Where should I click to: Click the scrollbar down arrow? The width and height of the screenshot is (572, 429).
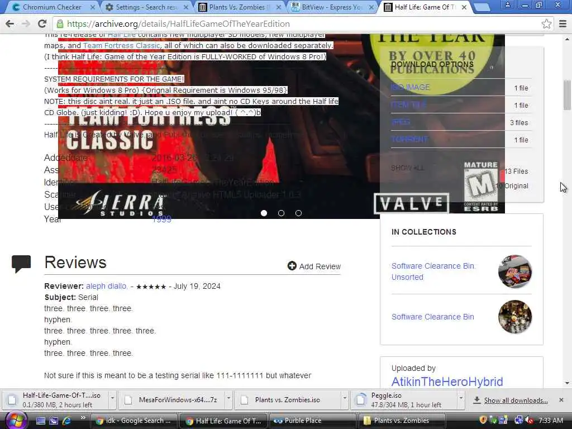click(x=567, y=383)
